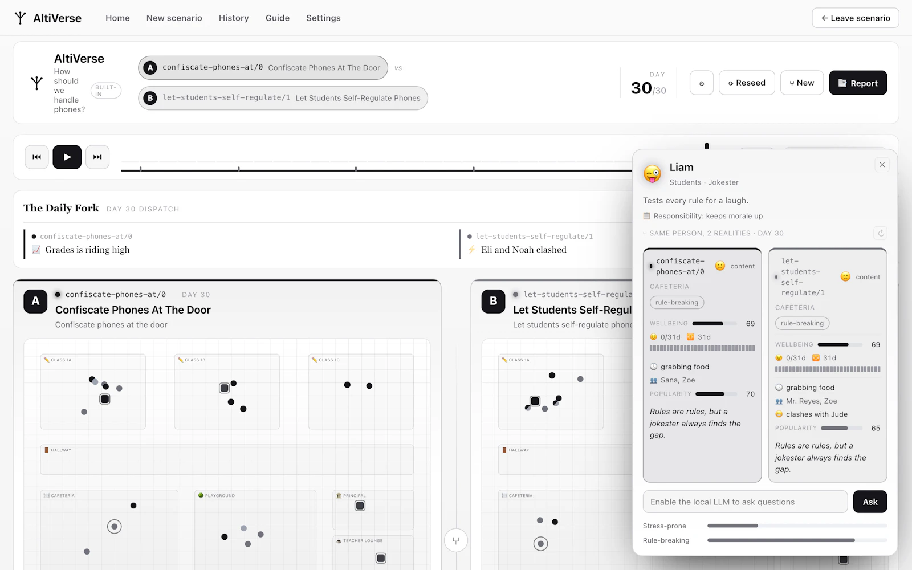The height and width of the screenshot is (570, 912).
Task: Click the rule-breaking tag in the let-students-self-regulate/1 card
Action: pos(802,323)
